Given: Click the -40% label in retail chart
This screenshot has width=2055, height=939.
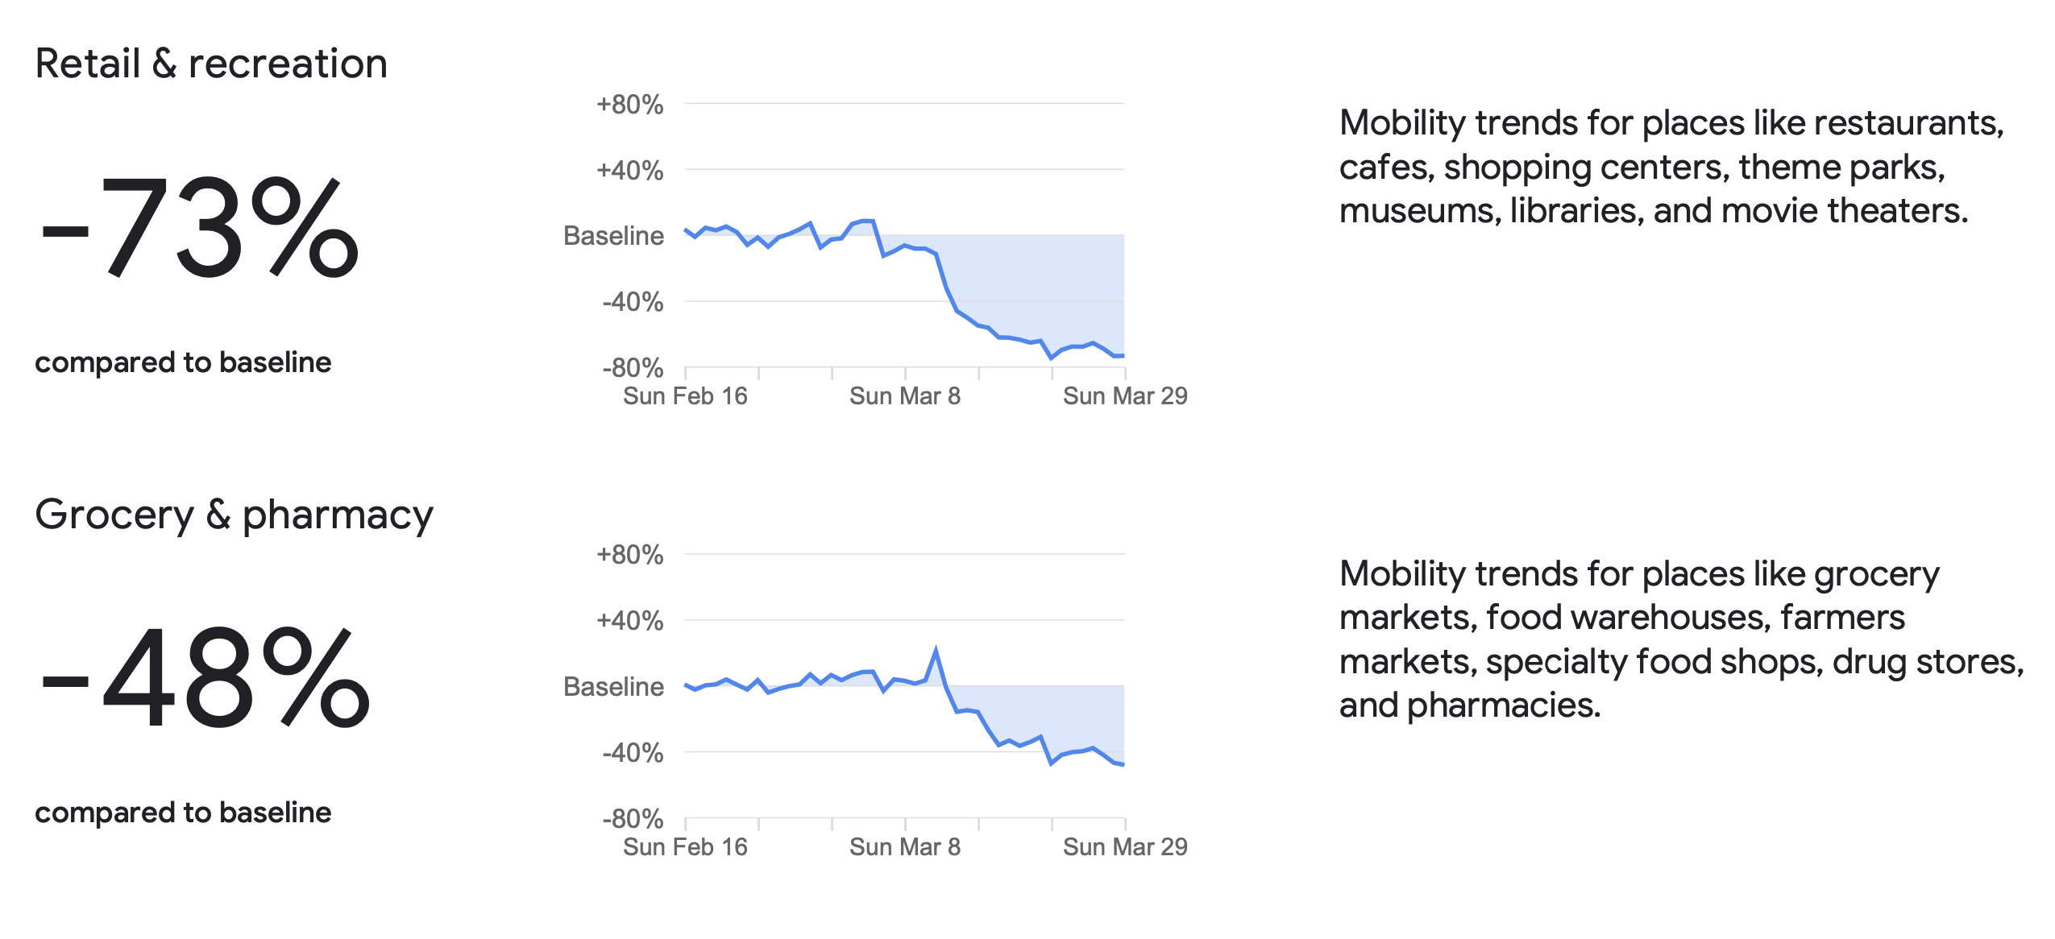Looking at the screenshot, I should pyautogui.click(x=633, y=302).
